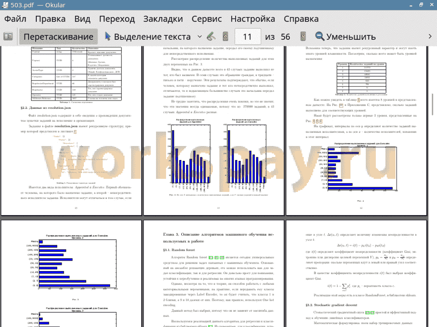
Task: Click the vertical scrollbar handle
Action: pos(433,104)
